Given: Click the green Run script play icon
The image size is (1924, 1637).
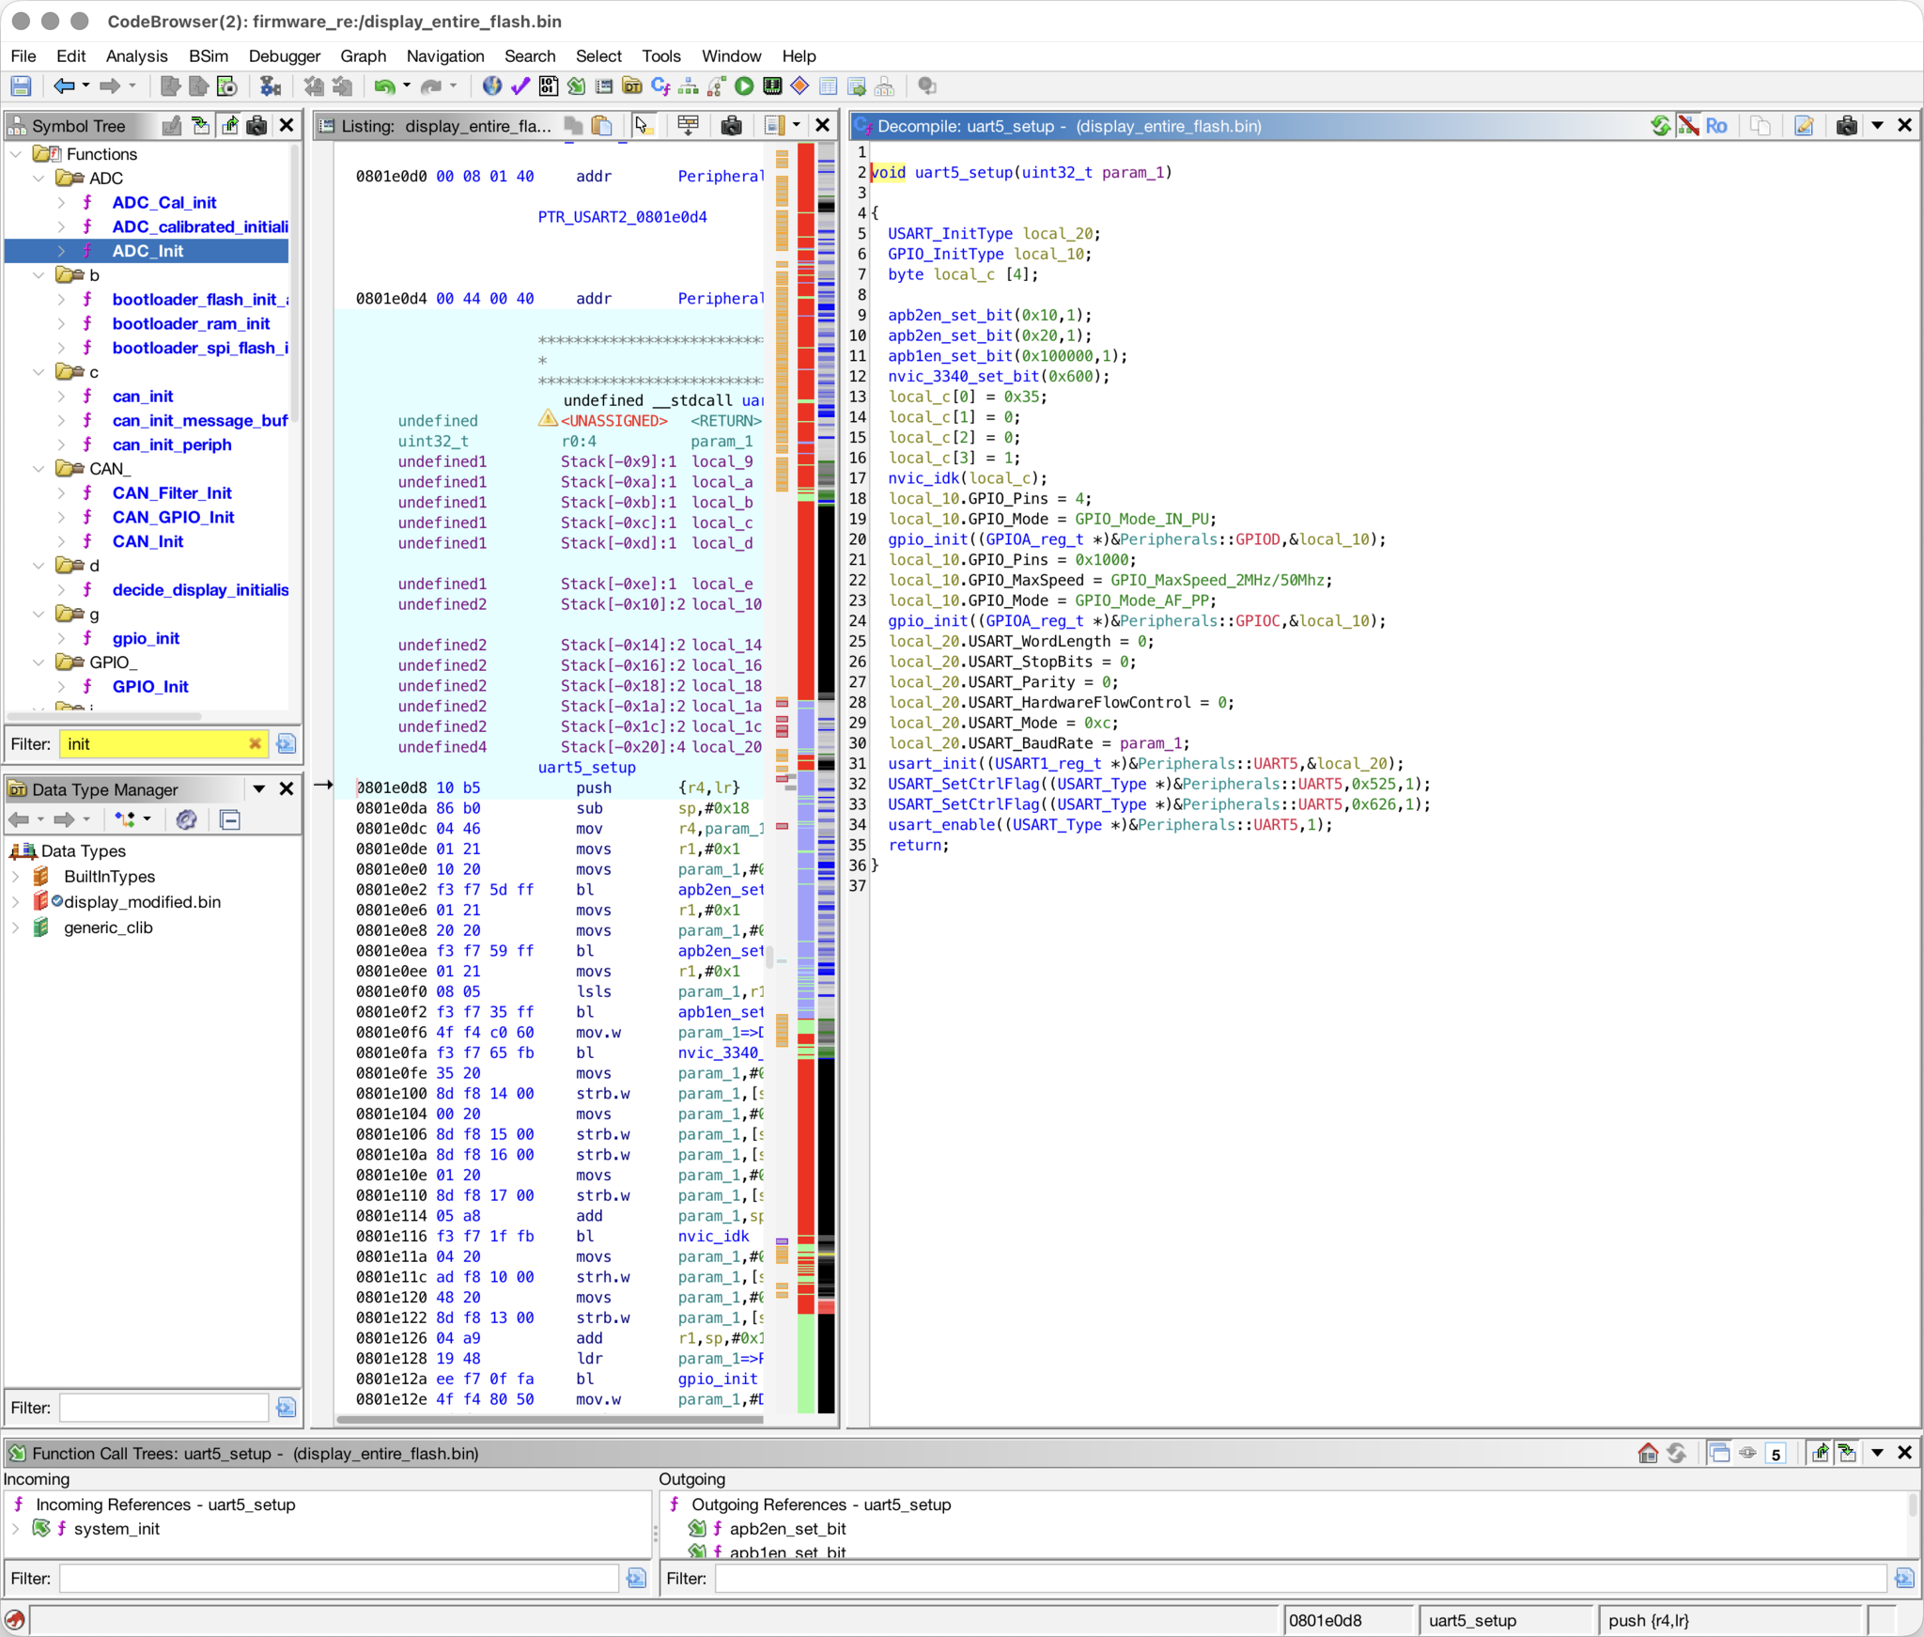Looking at the screenshot, I should (x=744, y=86).
